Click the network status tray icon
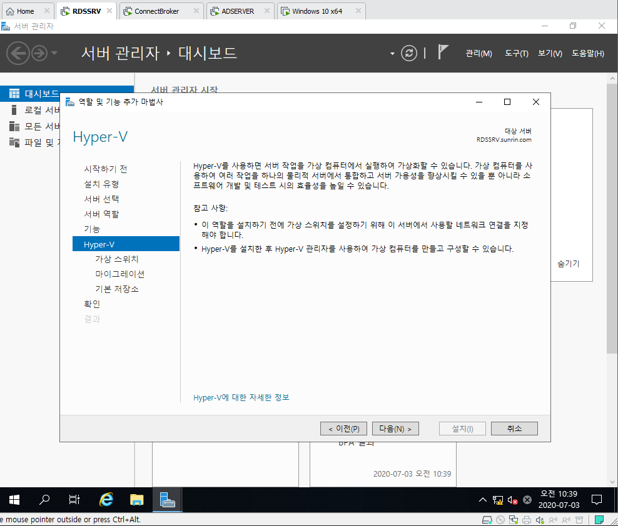Screen dimensions: 618x526 click(x=498, y=500)
